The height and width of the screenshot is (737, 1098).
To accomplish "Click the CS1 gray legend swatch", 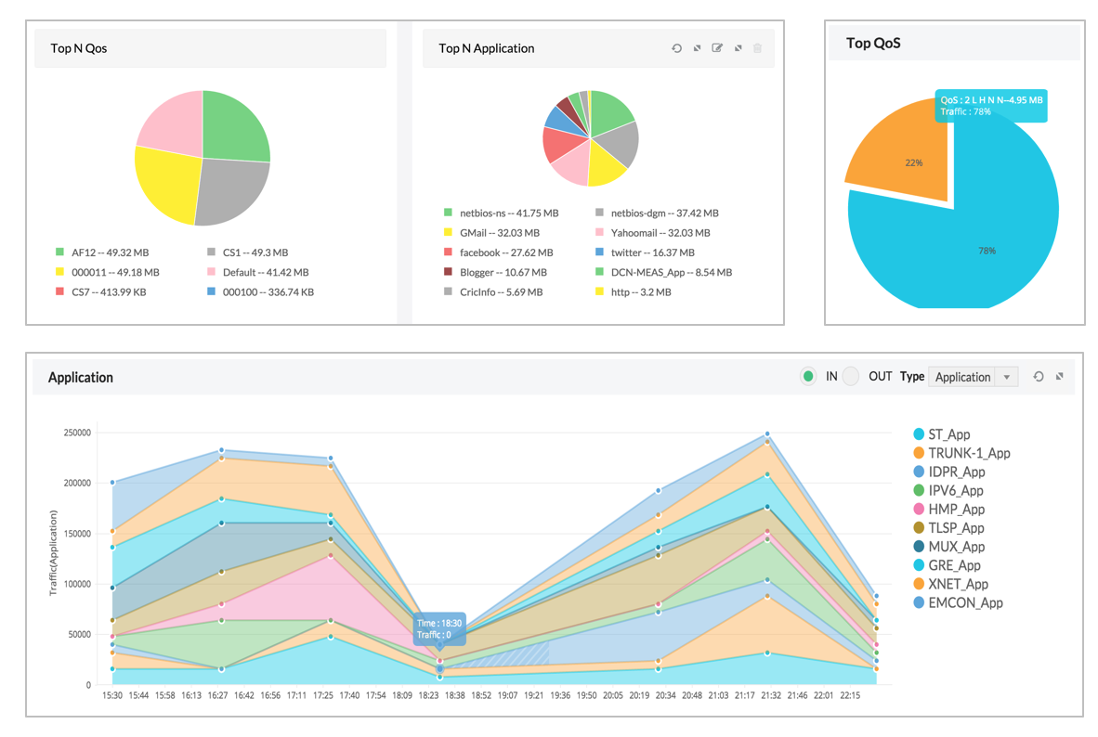I will tap(211, 252).
